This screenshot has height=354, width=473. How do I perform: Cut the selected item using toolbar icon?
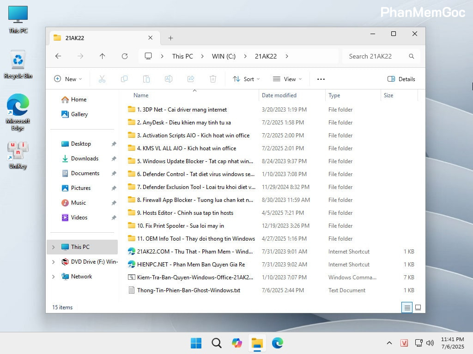(x=102, y=79)
